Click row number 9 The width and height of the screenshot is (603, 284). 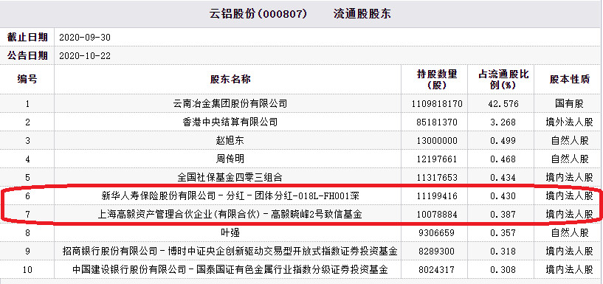click(x=27, y=252)
